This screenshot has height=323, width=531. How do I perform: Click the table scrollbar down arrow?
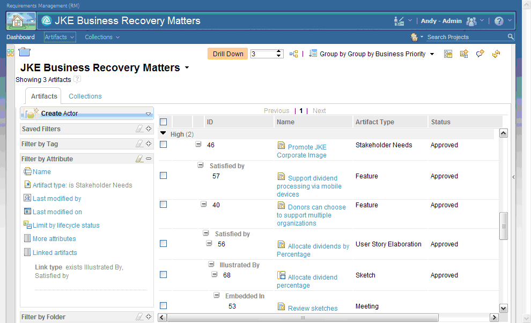[503, 308]
